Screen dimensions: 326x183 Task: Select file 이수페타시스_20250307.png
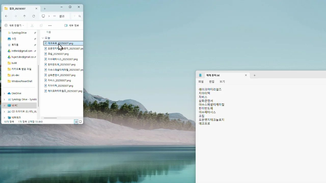pos(63,59)
